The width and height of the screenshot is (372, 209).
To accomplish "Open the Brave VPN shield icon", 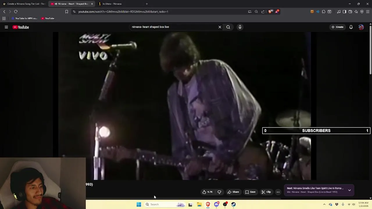I will pos(362,12).
